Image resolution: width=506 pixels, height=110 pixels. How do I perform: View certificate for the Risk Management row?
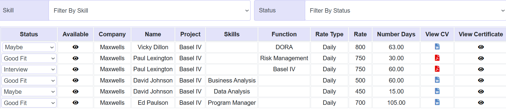click(x=481, y=58)
